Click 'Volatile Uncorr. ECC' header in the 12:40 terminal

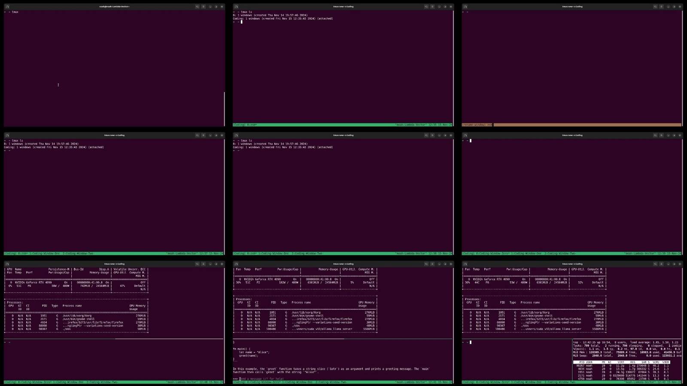click(x=129, y=269)
